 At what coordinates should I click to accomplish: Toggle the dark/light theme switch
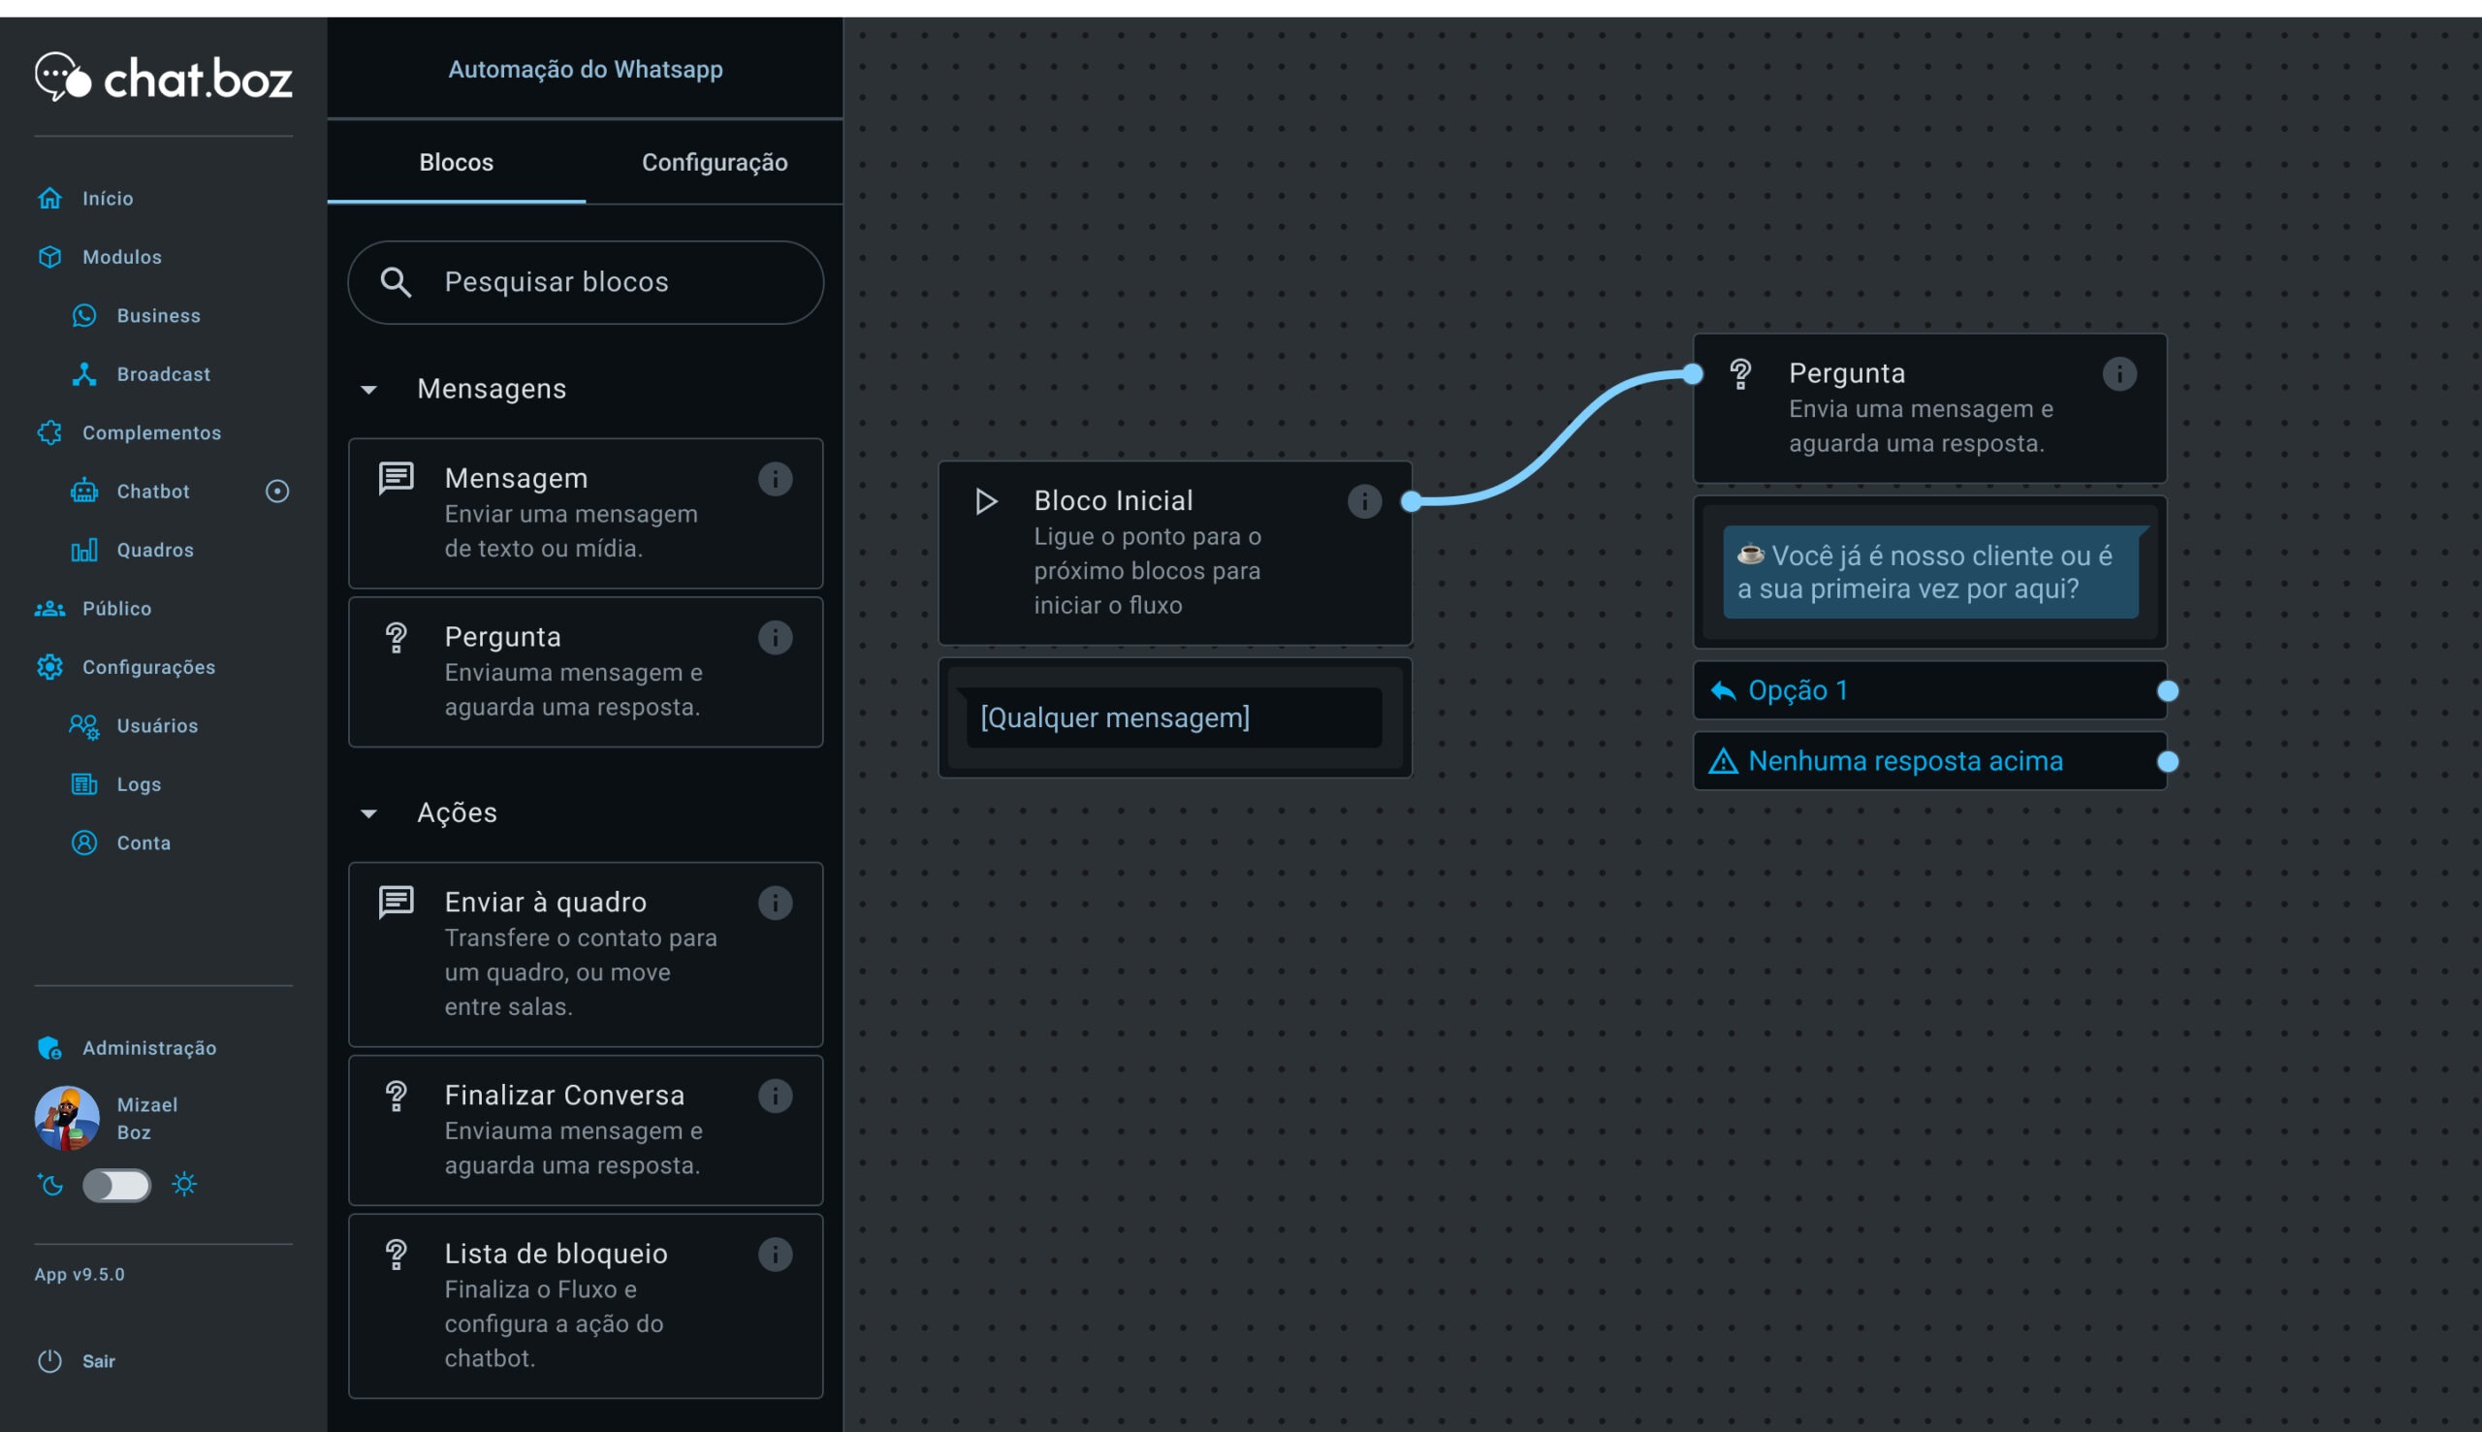[x=117, y=1185]
